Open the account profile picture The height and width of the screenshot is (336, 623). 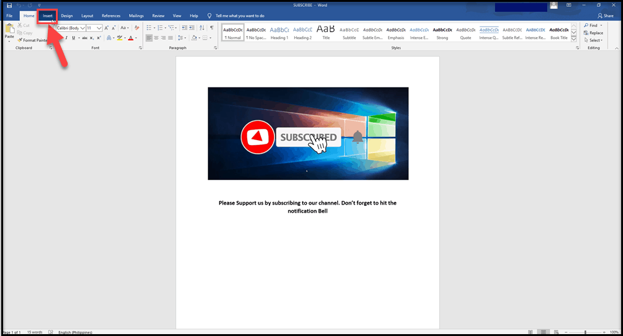pos(554,6)
